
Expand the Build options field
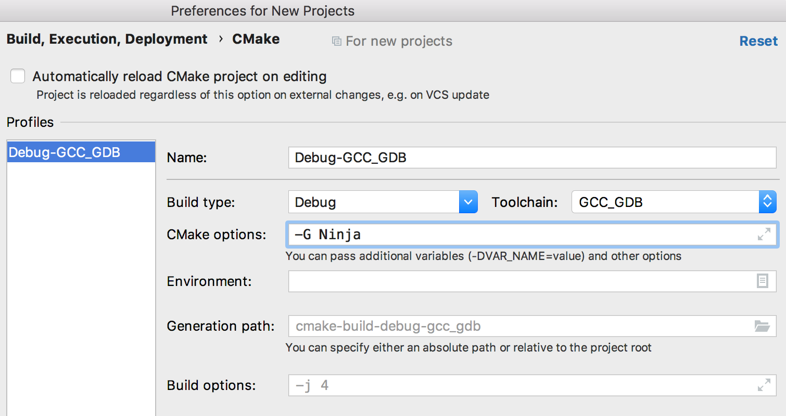coord(764,385)
